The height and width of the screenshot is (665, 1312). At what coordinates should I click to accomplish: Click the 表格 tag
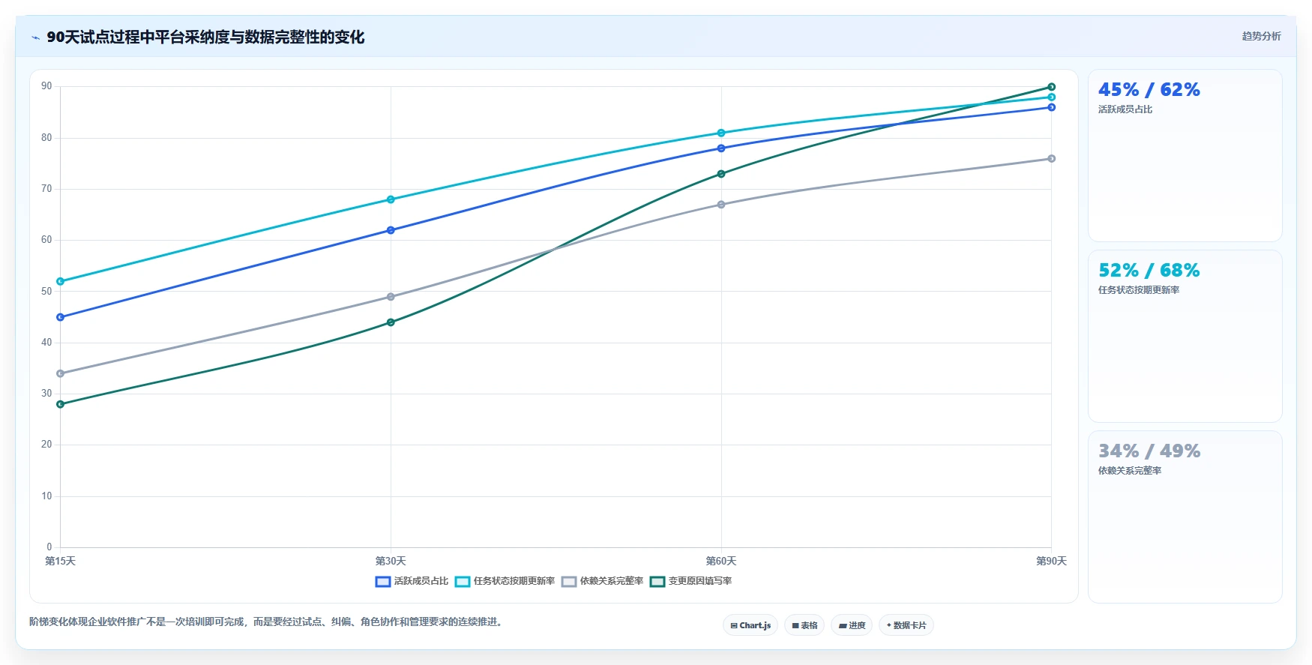point(804,625)
